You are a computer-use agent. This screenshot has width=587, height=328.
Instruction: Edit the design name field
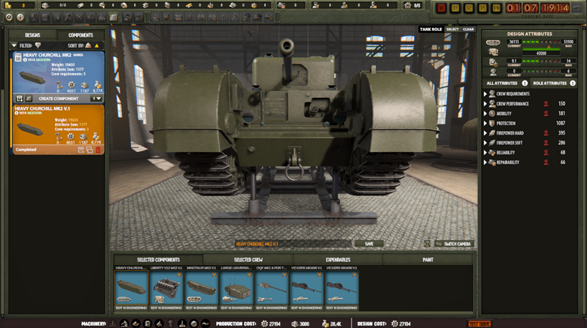coord(293,244)
